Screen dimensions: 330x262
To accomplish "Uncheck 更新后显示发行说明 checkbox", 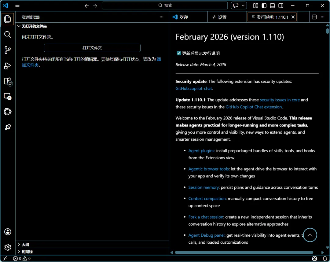I will point(179,53).
